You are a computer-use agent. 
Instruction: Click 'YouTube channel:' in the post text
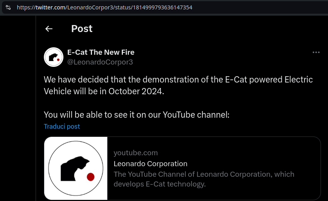pyautogui.click(x=196, y=115)
